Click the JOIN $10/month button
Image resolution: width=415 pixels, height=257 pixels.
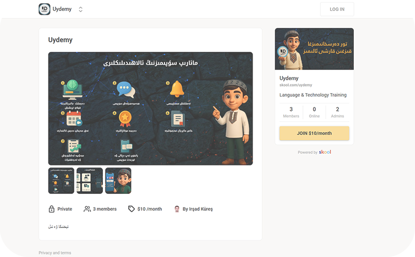tap(314, 133)
